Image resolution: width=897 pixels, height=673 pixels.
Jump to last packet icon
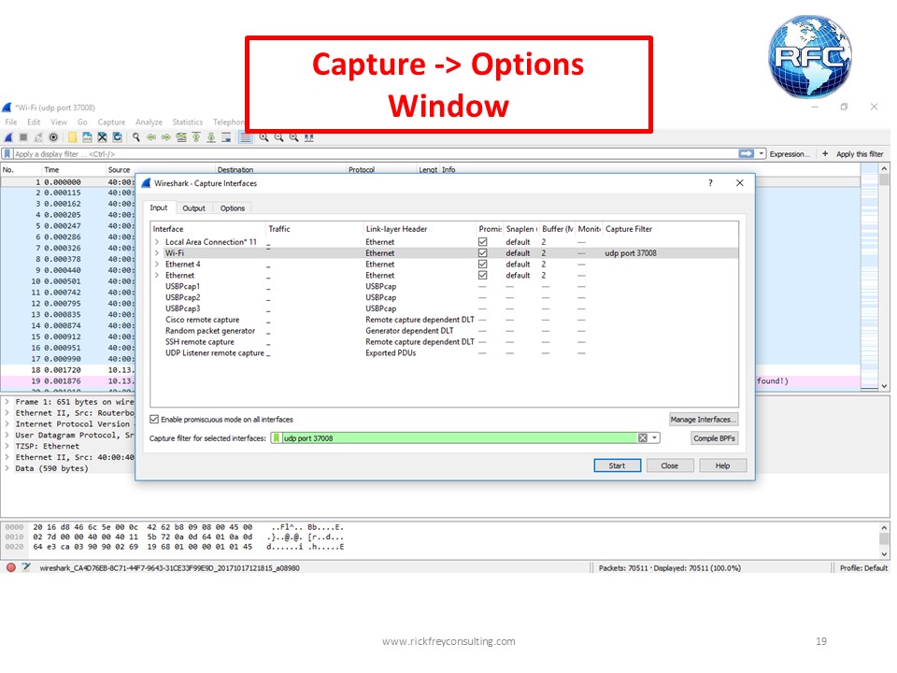coord(211,137)
